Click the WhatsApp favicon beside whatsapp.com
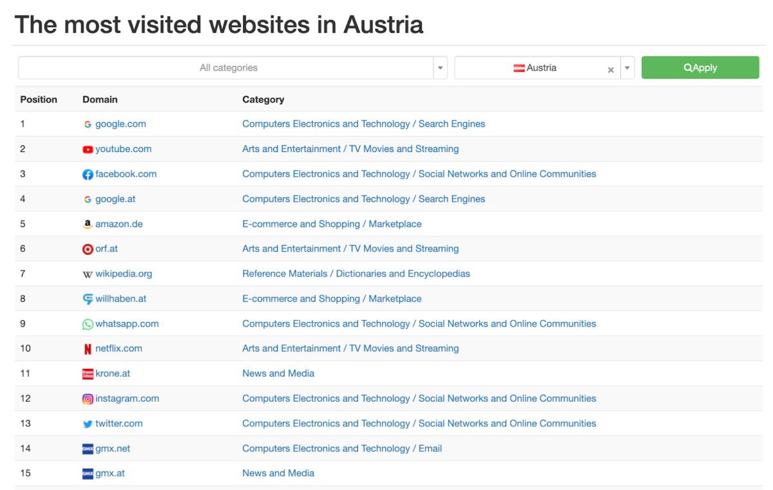Image resolution: width=773 pixels, height=490 pixels. (x=88, y=325)
